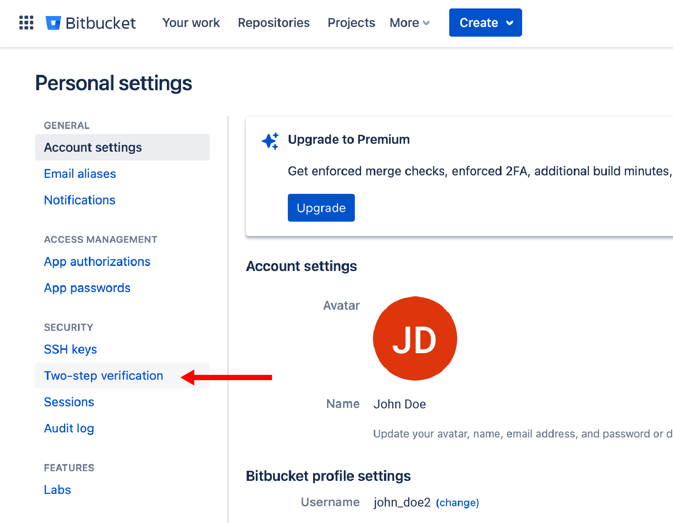Click the Bitbucket profile settings heading
The width and height of the screenshot is (673, 523).
(x=328, y=476)
